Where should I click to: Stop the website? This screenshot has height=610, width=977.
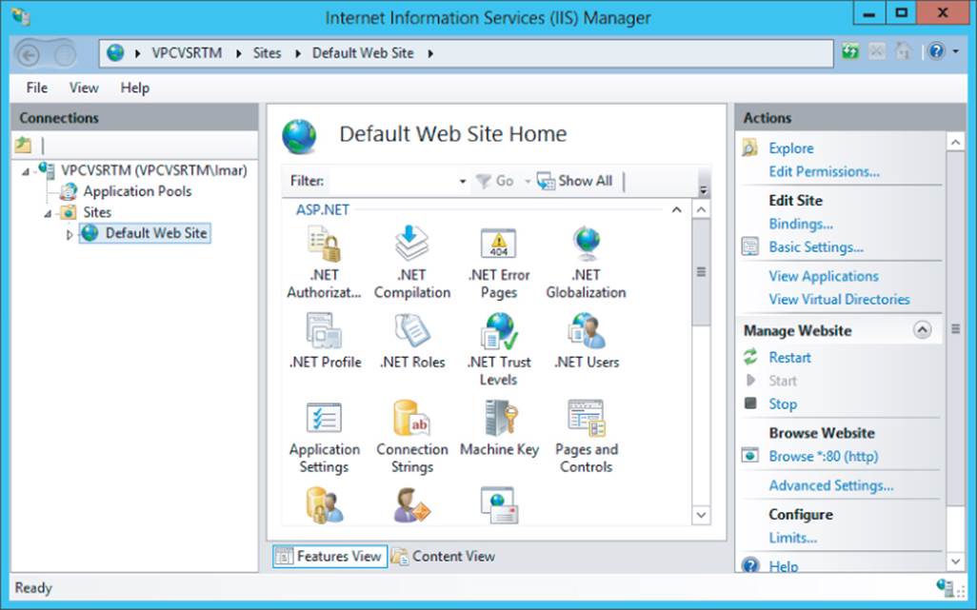pos(783,403)
